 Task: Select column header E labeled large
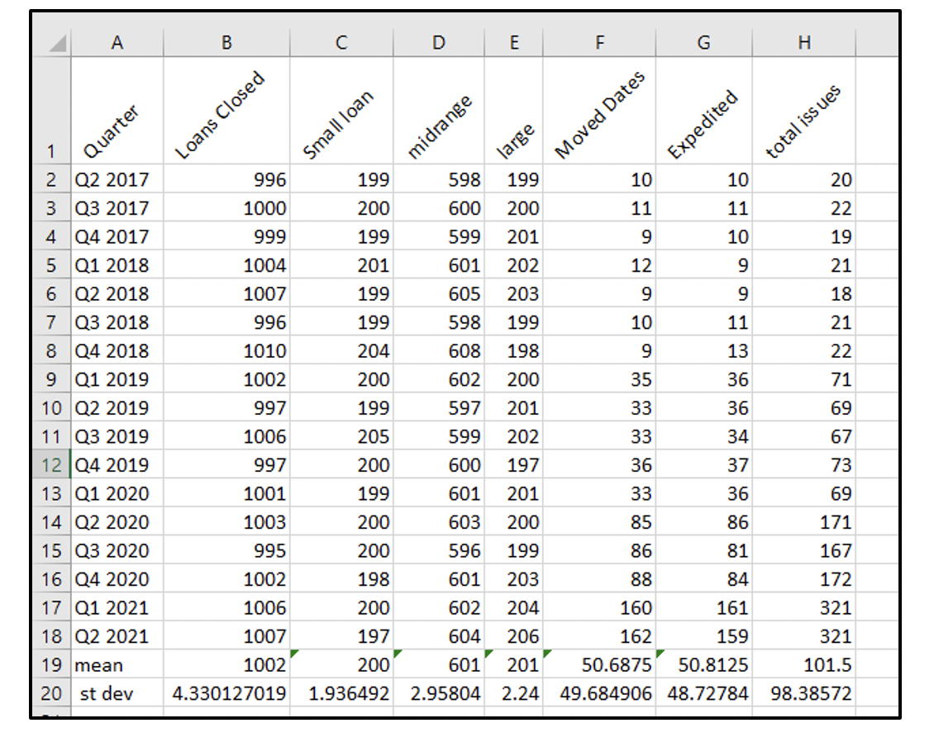pos(513,41)
